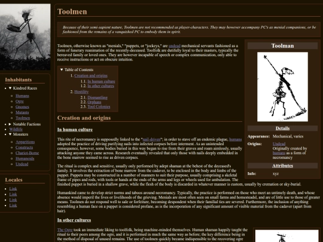
Task: Open the Constructs link
Action: pyautogui.click(x=24, y=148)
